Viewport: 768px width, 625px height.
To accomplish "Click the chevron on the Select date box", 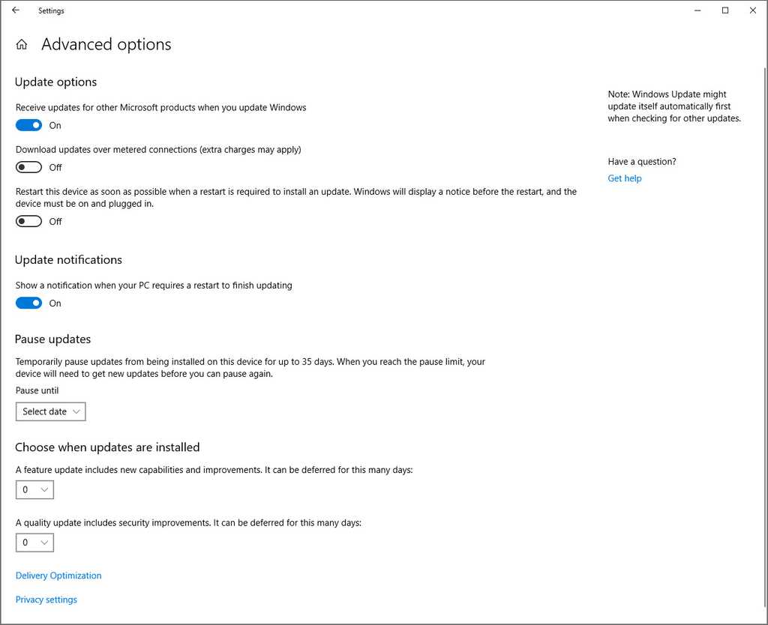I will click(x=75, y=411).
